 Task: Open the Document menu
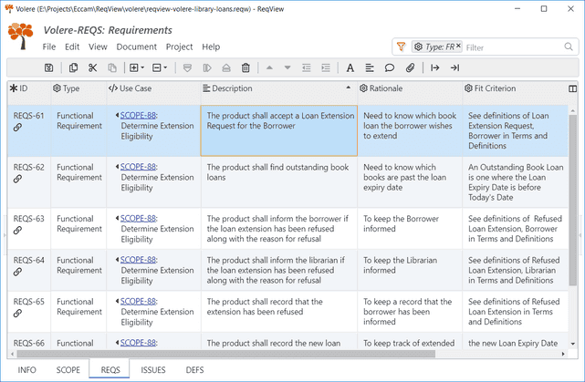136,46
